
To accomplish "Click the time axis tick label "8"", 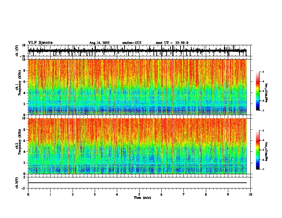I will 206,194.
